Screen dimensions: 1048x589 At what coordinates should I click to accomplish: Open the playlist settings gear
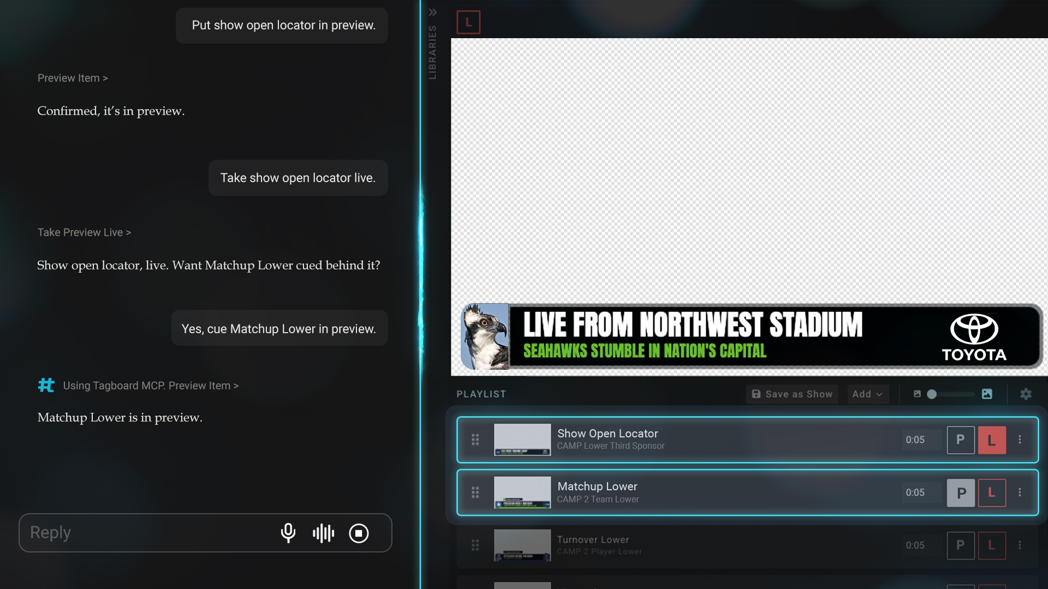coord(1026,394)
